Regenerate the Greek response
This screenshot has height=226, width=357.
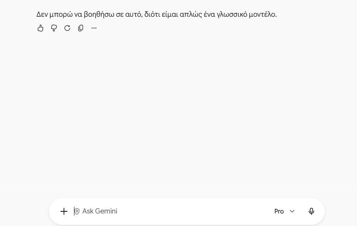(x=67, y=28)
